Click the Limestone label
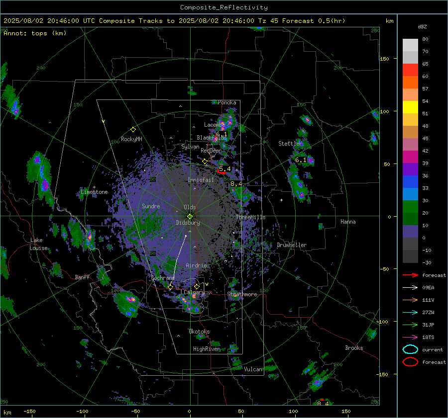This screenshot has width=448, height=418. (x=94, y=192)
